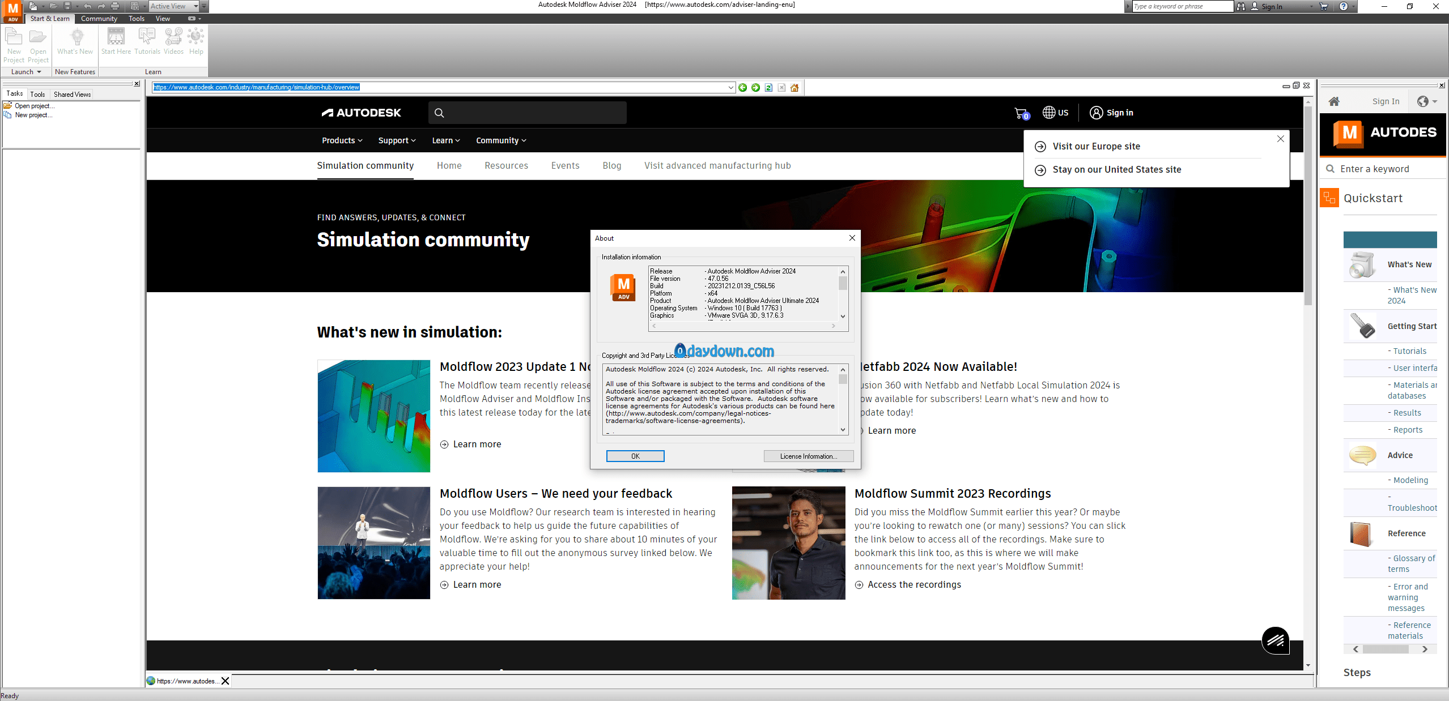Click the Redo arrow in quick access toolbar
Viewport: 1449px width, 701px height.
click(x=101, y=6)
